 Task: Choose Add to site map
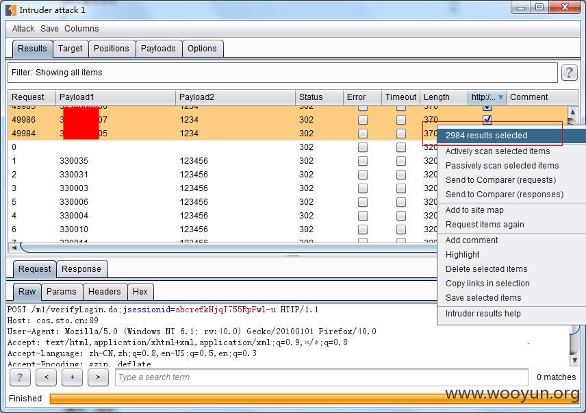[511, 210]
